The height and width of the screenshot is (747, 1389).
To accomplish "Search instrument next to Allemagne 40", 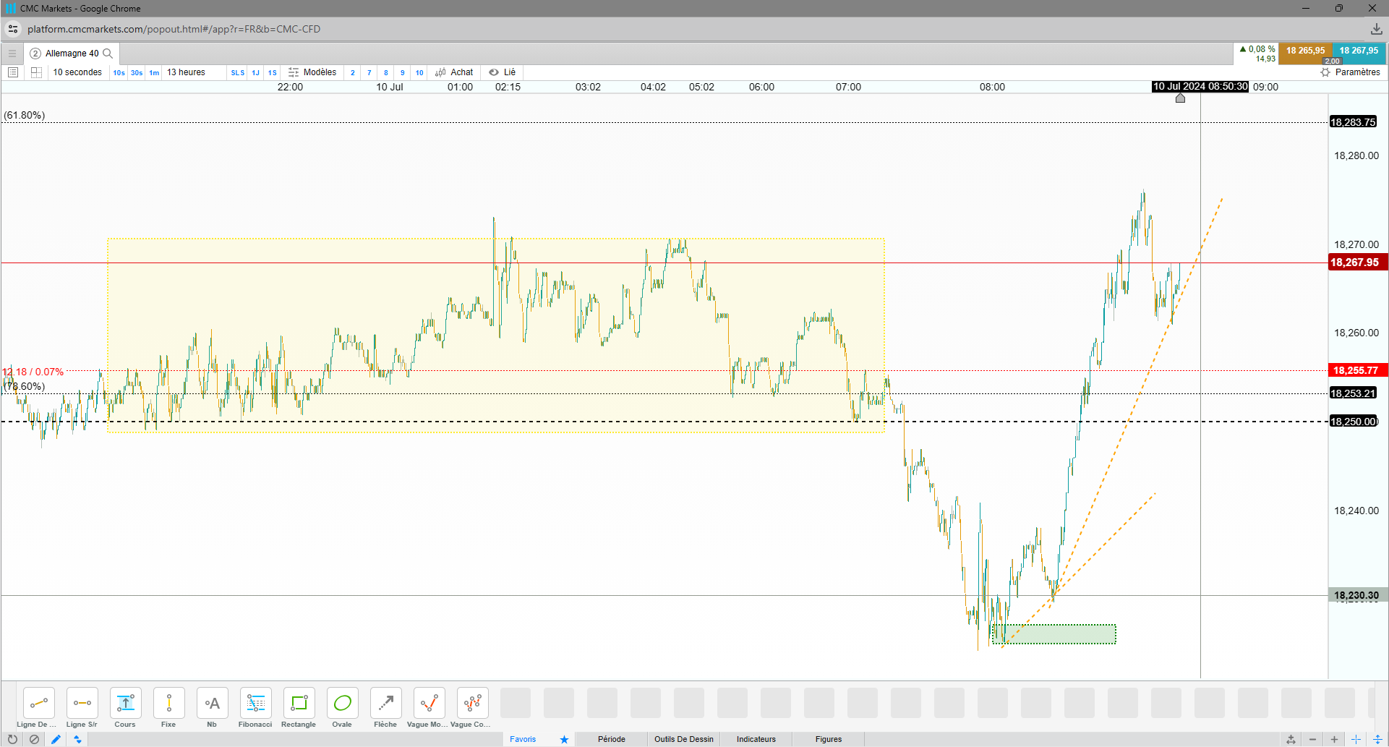I will [x=108, y=54].
